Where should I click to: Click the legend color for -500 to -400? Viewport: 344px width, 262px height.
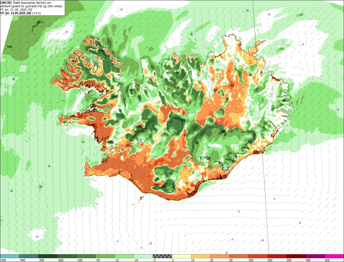point(10,256)
